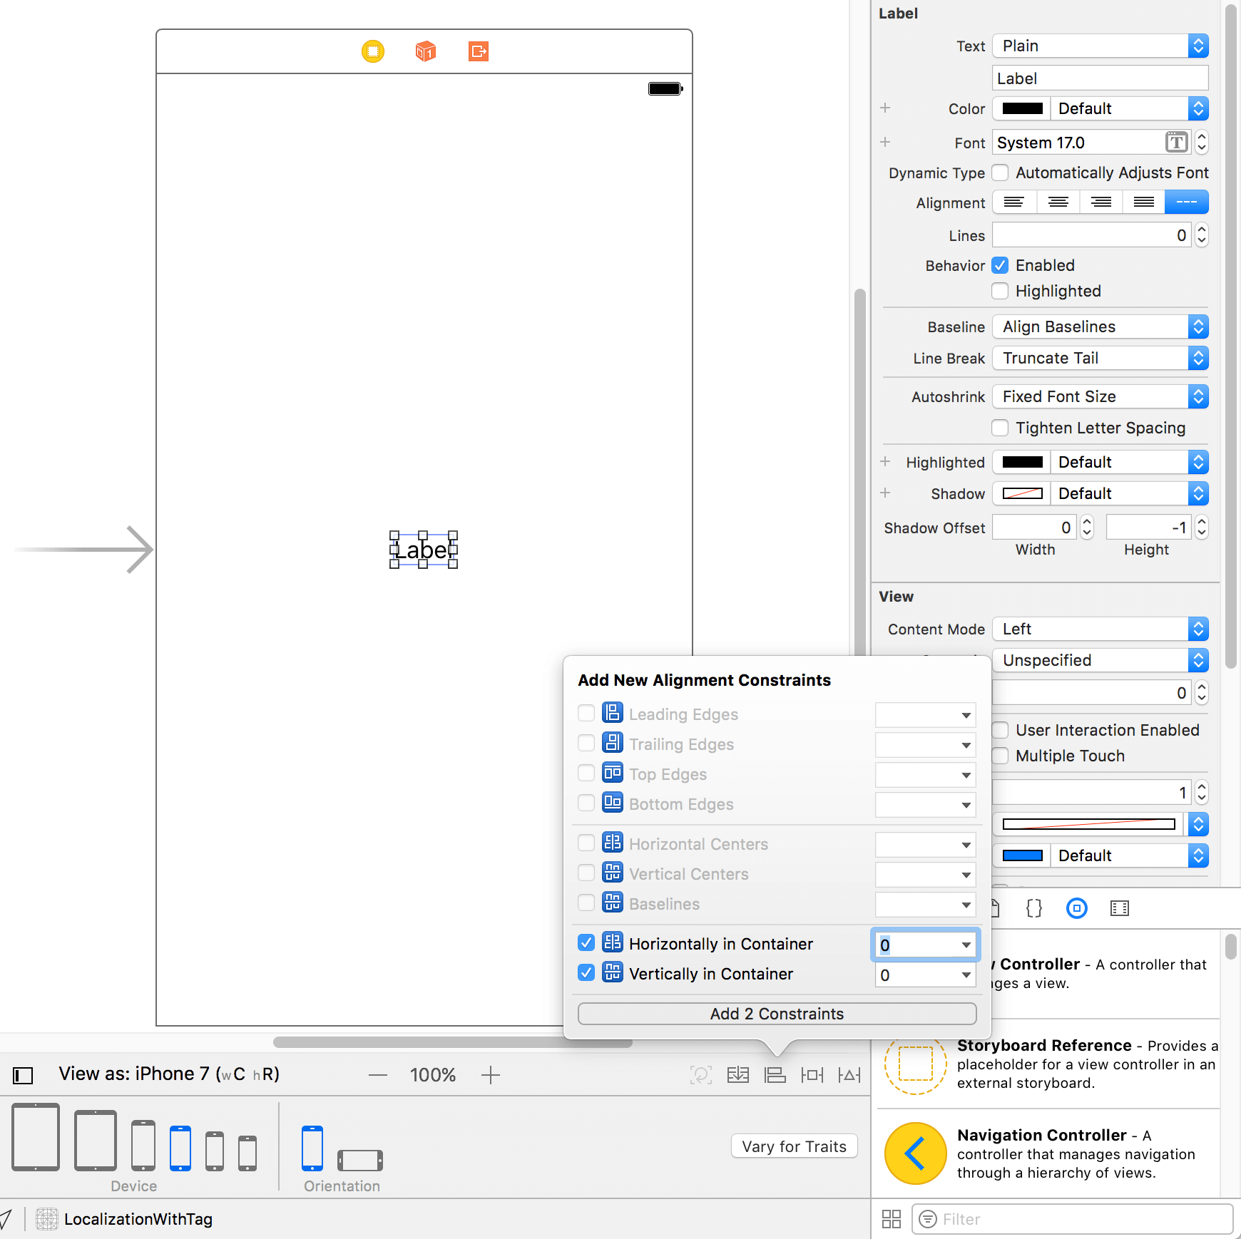Screen dimensions: 1241x1239
Task: Switch to right text alignment segment
Action: (1100, 202)
